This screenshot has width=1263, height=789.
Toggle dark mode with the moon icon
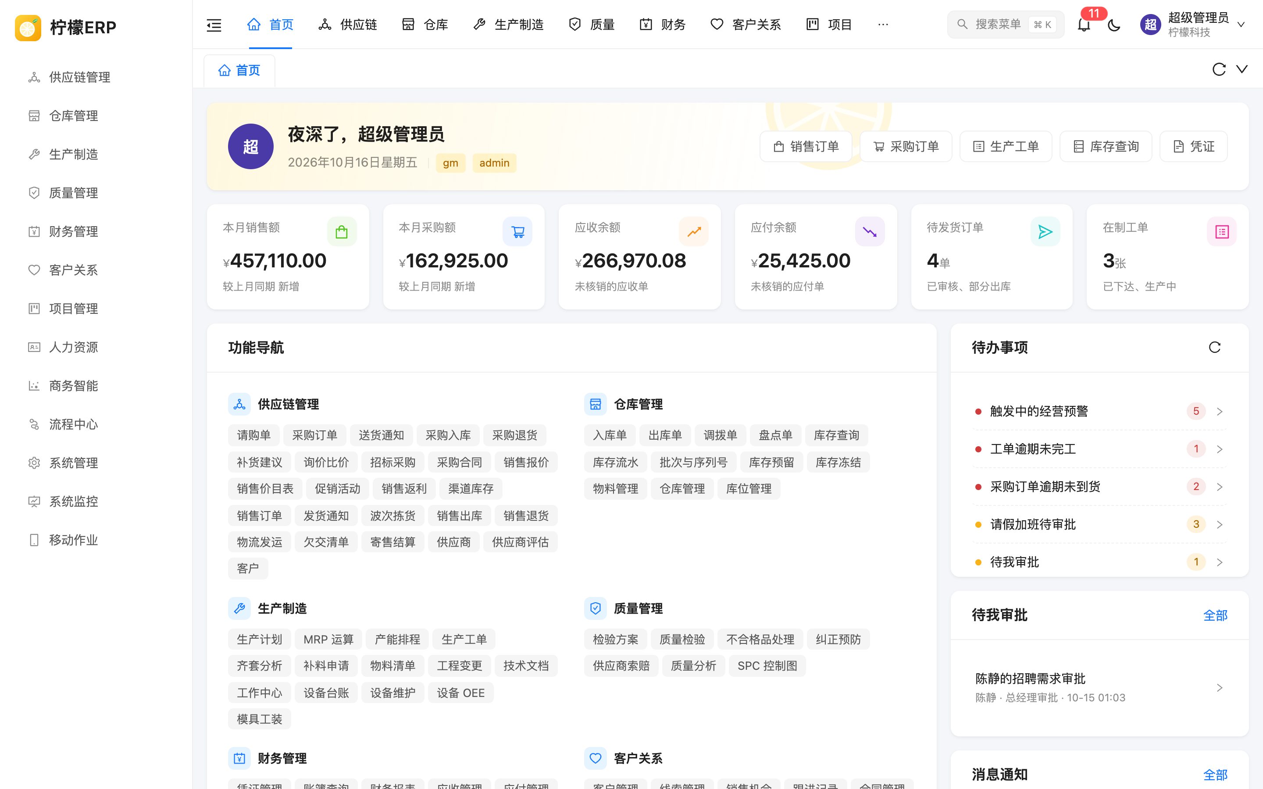pos(1114,25)
